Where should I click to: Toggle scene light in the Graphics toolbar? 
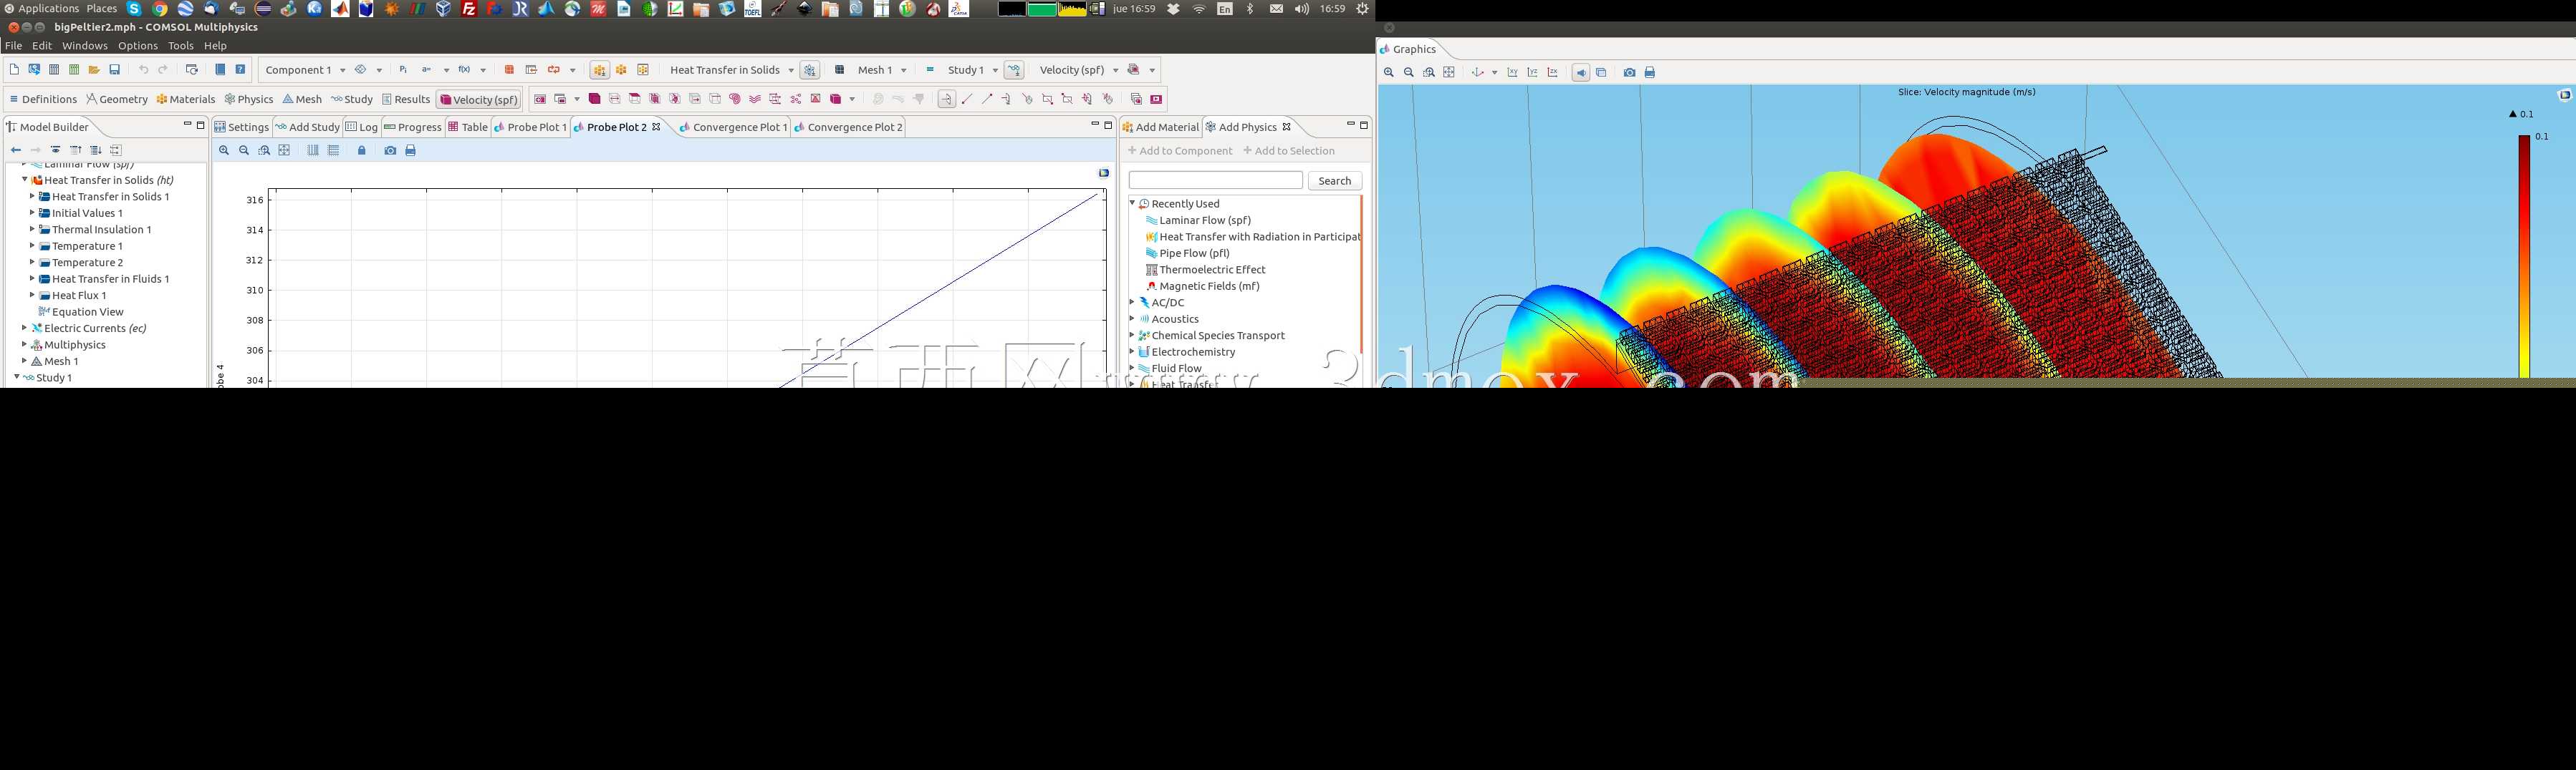point(1581,73)
